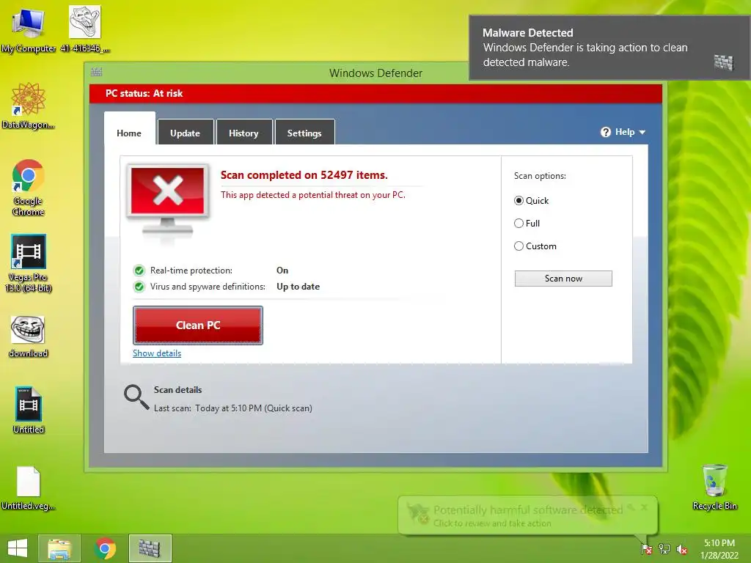Screen dimensions: 751x563
Task: Click 'Last scan: Today at 5:10 PM' text
Action: click(x=232, y=408)
